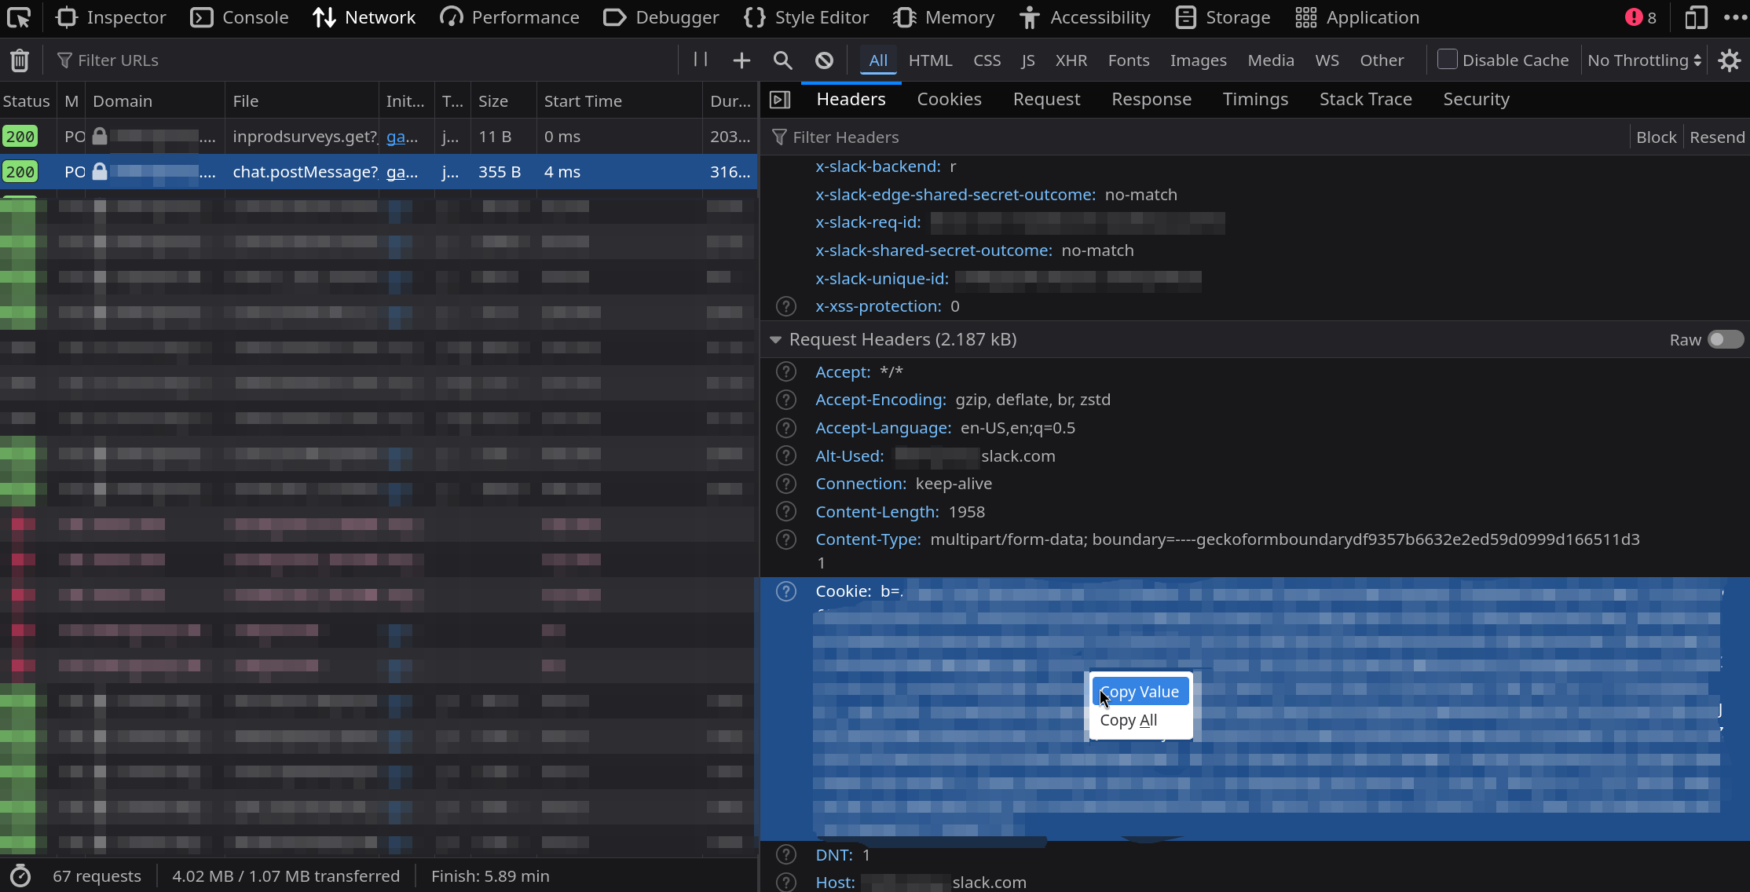
Task: Sort by the Status column header
Action: (26, 101)
